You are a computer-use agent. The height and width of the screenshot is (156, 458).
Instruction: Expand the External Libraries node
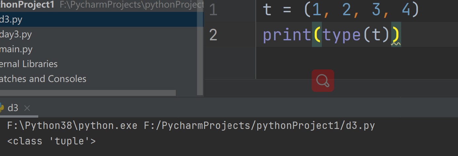point(29,64)
